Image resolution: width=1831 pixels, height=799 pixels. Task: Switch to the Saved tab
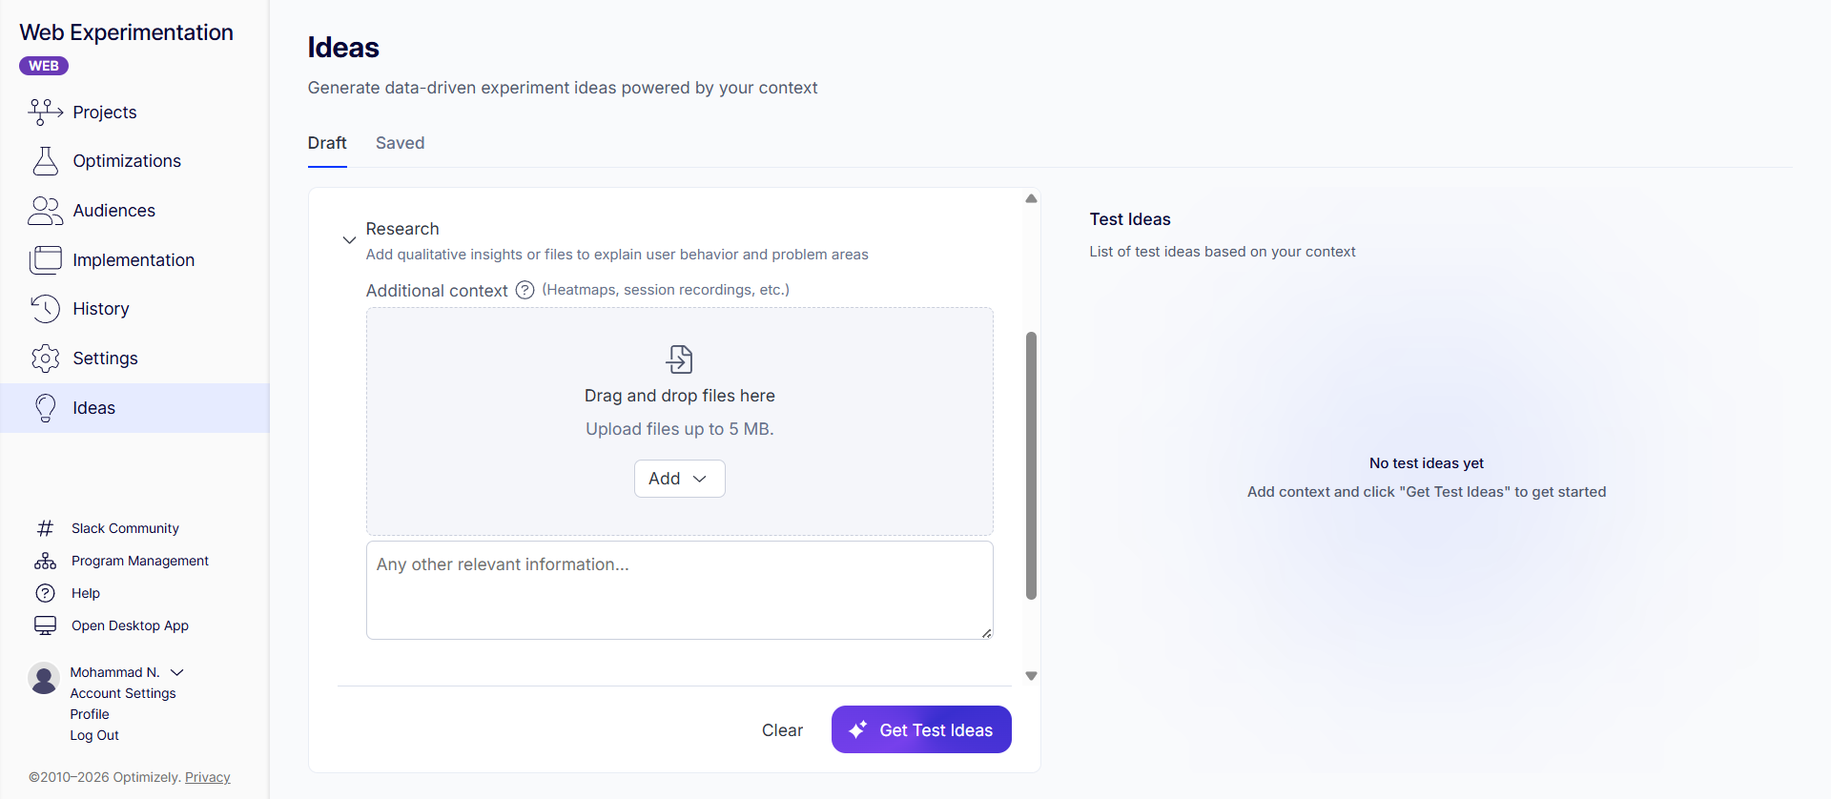(400, 143)
